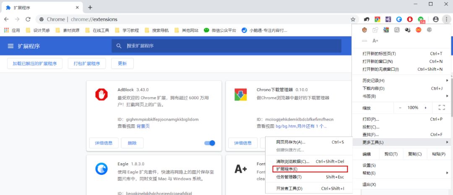The height and width of the screenshot is (195, 453).
Task: Click the magnifier icon in extensions search bar
Action: (119, 46)
